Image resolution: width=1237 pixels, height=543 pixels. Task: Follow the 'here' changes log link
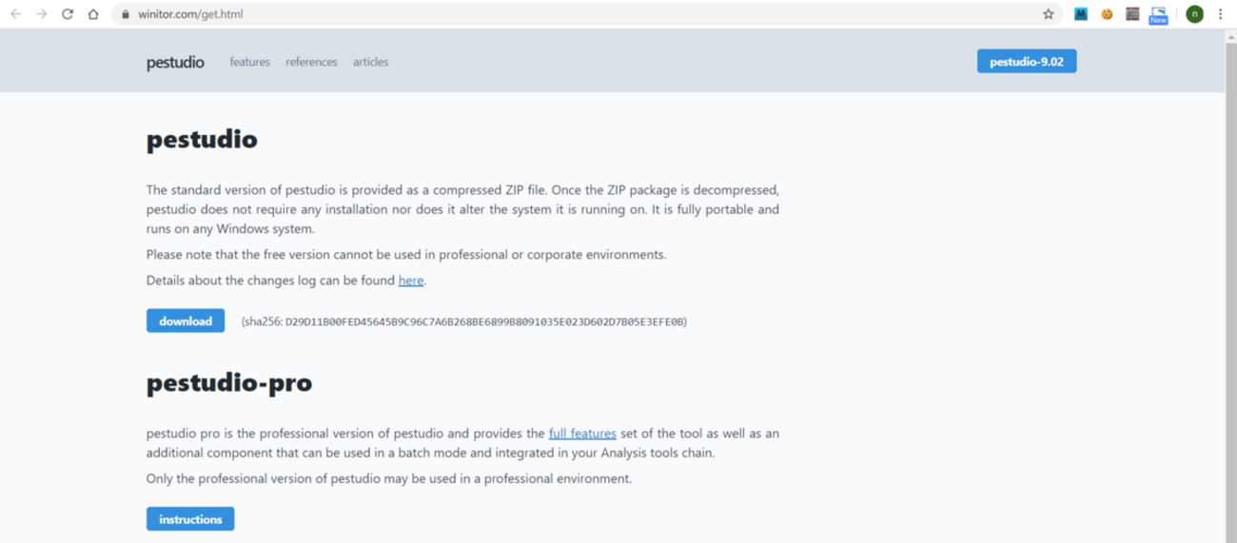411,281
